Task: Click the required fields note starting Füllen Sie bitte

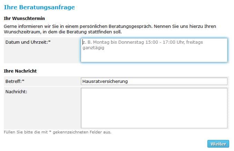Action: point(58,132)
